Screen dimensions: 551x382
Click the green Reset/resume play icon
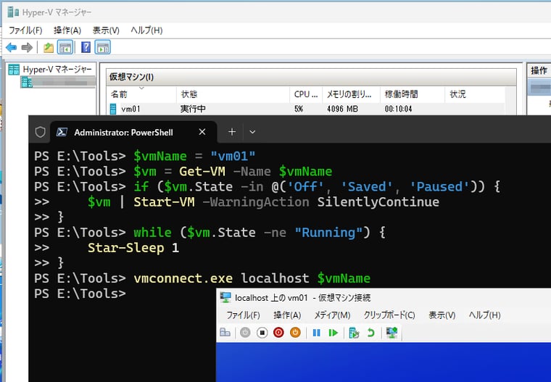click(x=333, y=333)
